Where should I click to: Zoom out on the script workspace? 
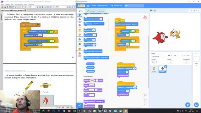click(x=144, y=100)
